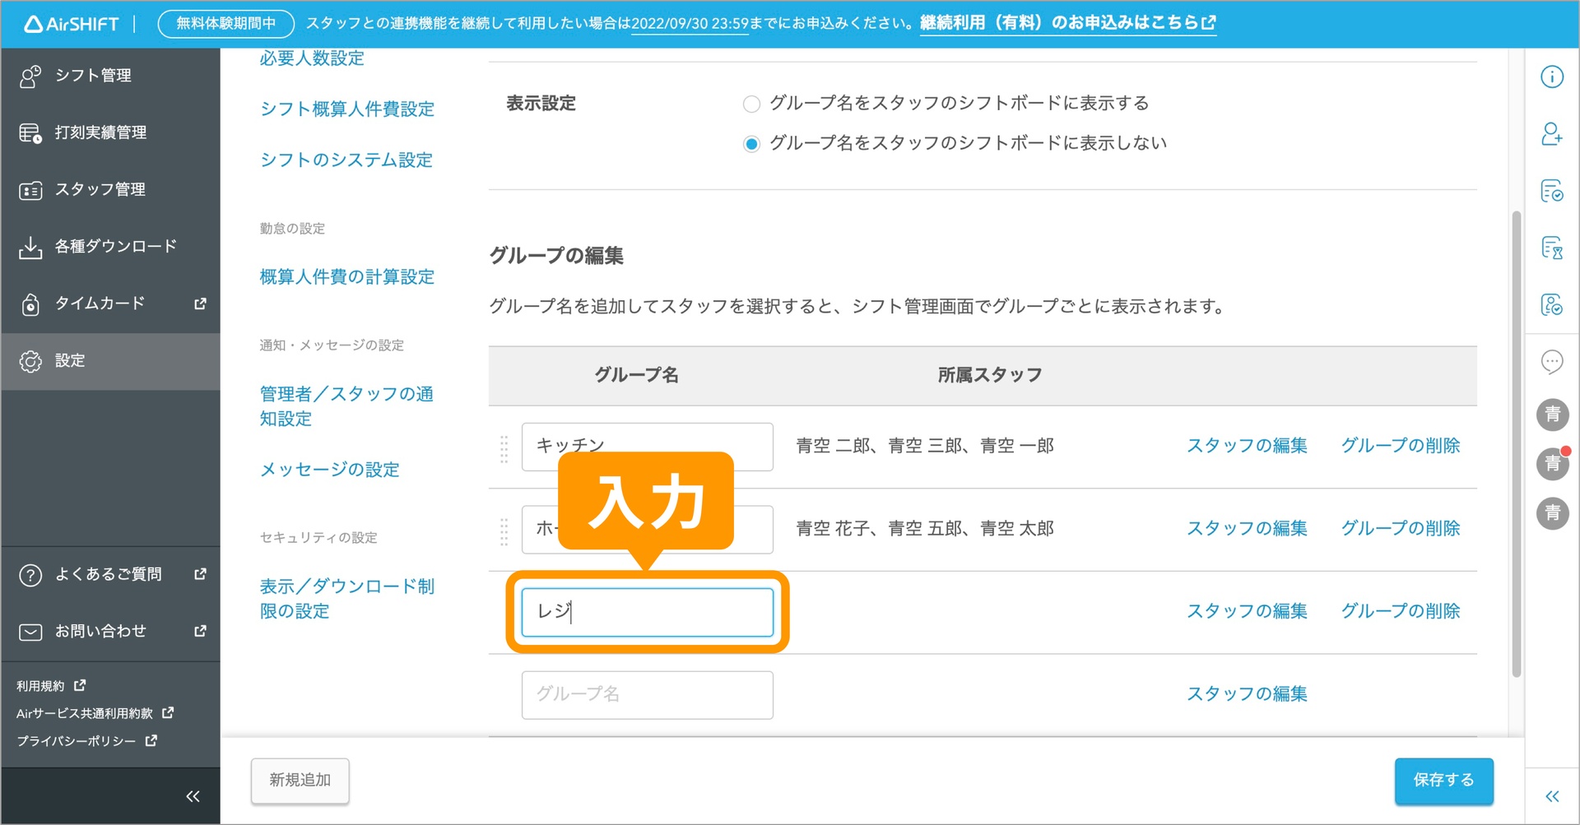Collapse the left sidebar with double chevron
The height and width of the screenshot is (825, 1580).
193,796
